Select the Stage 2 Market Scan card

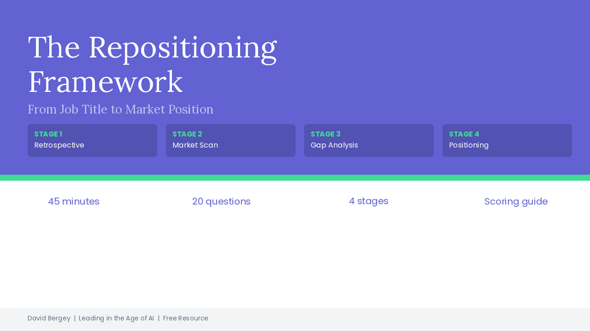point(231,141)
